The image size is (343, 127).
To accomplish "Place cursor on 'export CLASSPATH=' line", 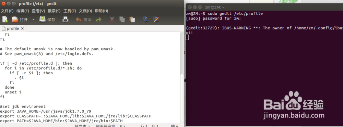I will pos(76,116).
